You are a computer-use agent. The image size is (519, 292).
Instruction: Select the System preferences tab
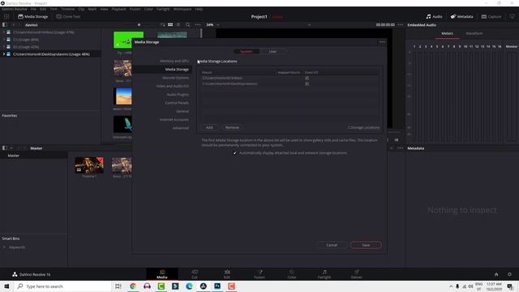[x=246, y=51]
